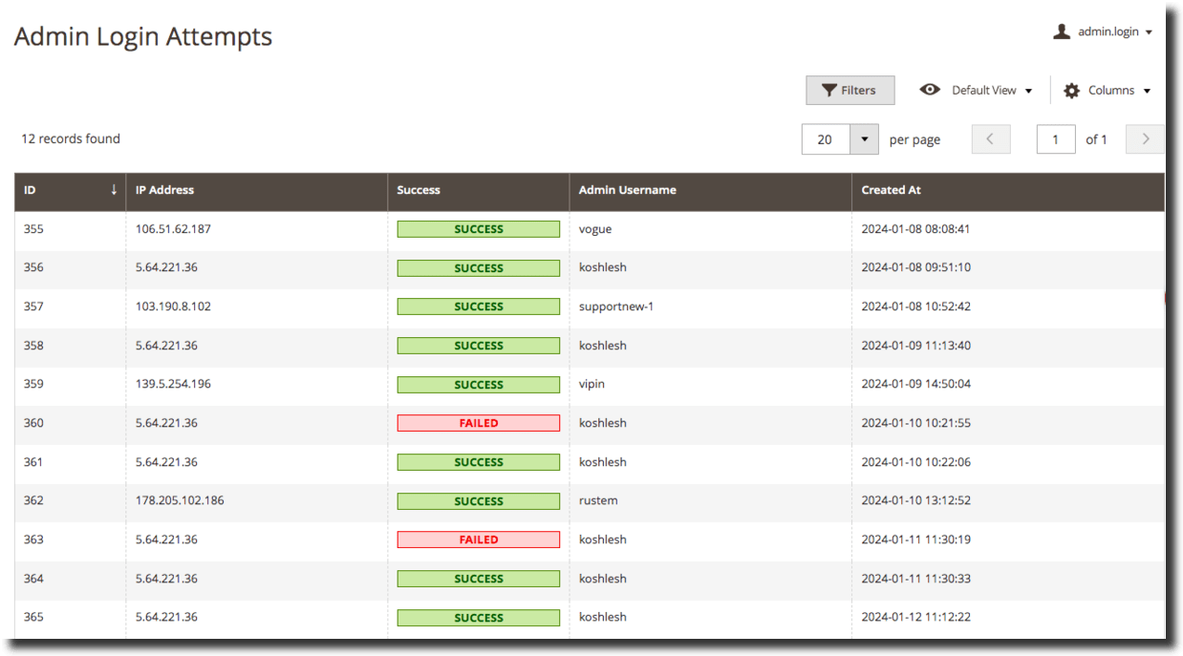Viewport: 1183px width, 656px height.
Task: Click the current page number field
Action: coord(1055,139)
